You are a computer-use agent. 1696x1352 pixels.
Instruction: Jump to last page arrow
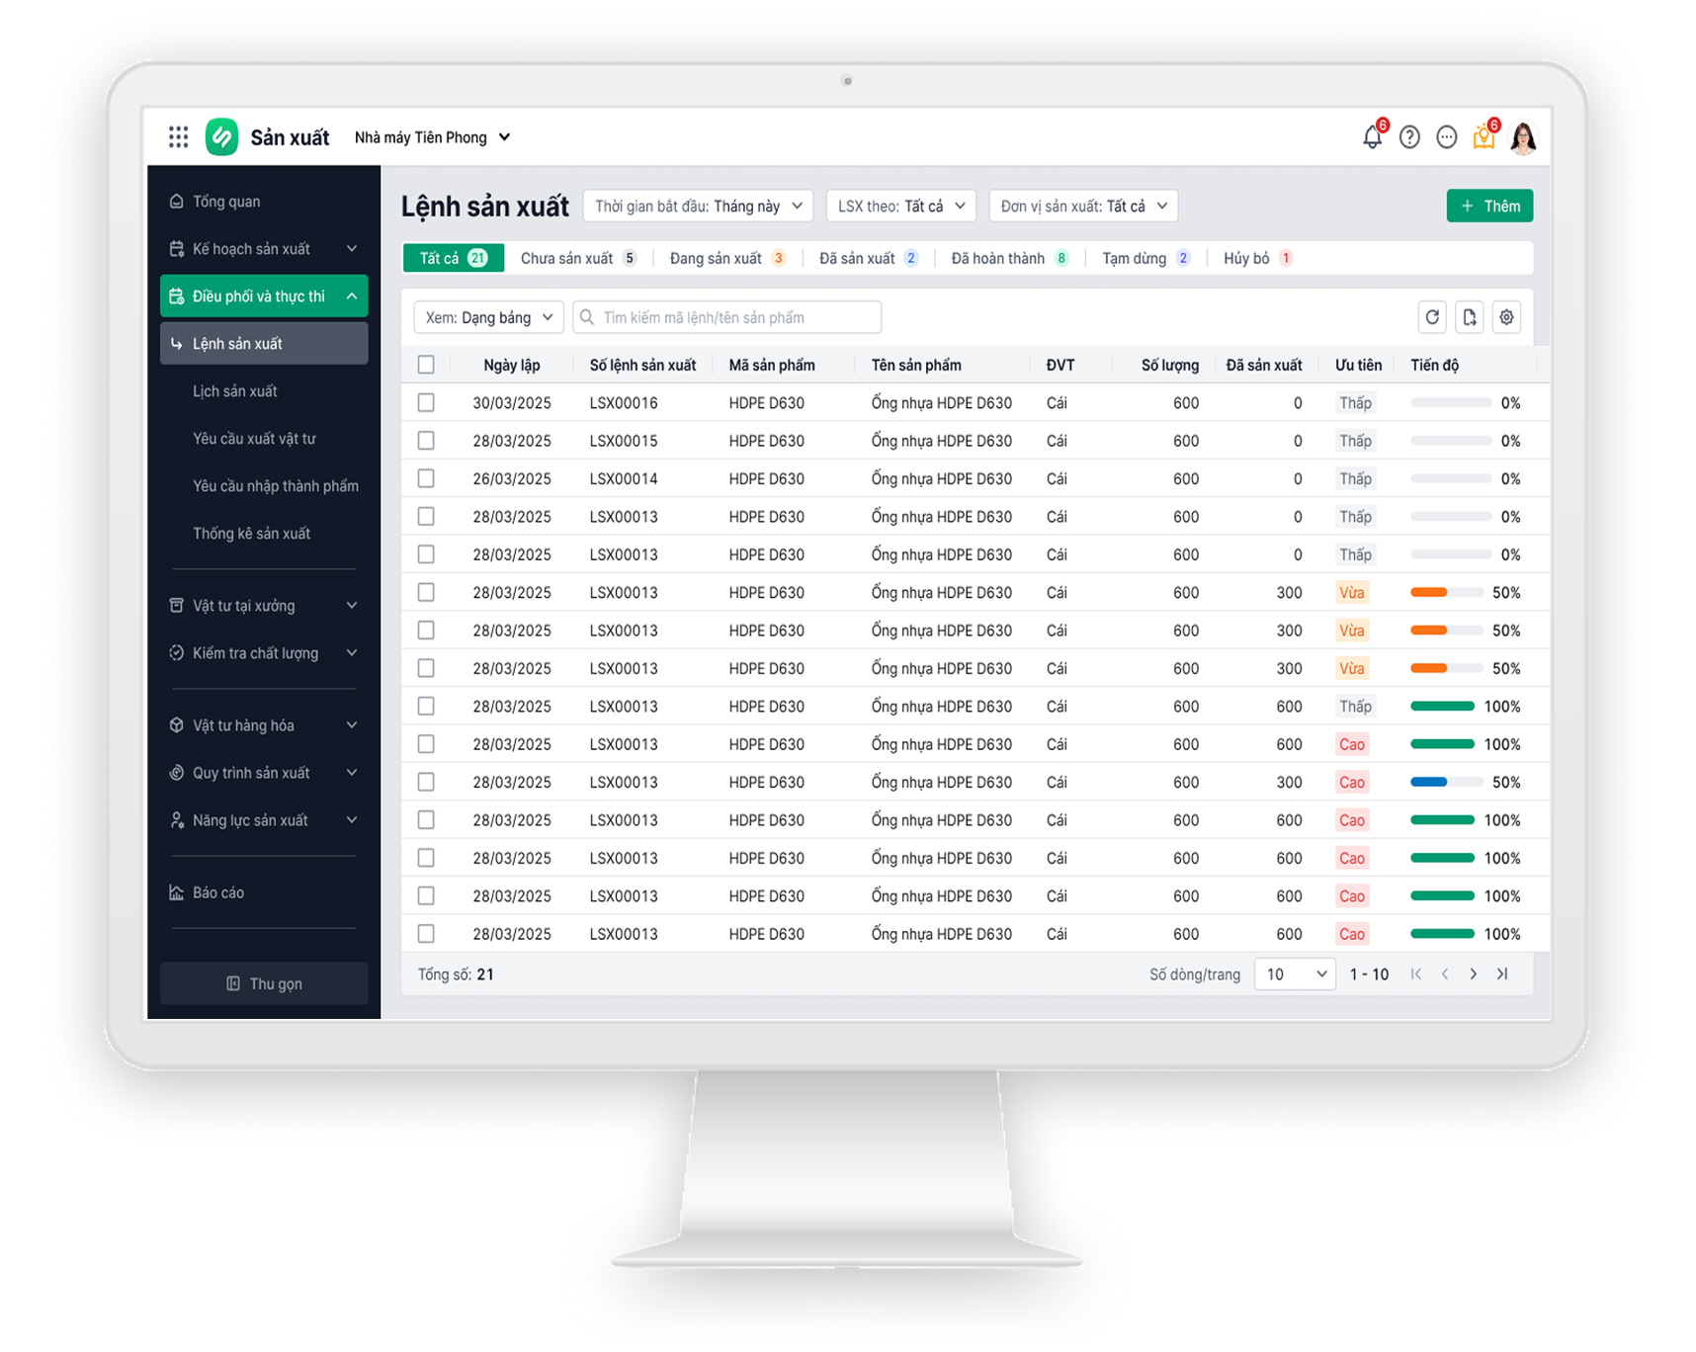(x=1502, y=974)
